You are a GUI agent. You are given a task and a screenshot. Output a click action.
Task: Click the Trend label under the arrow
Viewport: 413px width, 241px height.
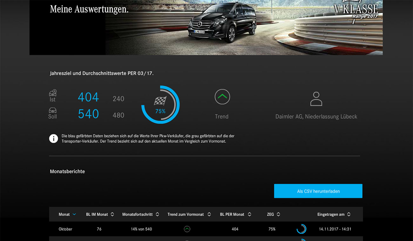222,117
